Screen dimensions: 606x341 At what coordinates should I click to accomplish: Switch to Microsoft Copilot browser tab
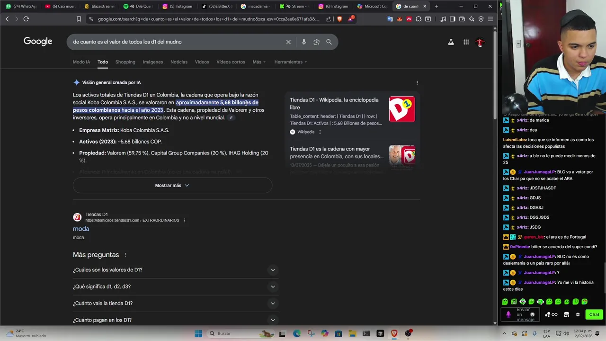[373, 6]
